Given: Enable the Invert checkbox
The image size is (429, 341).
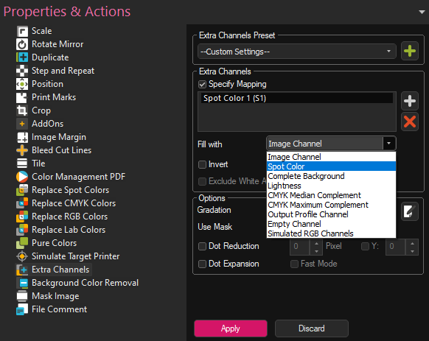Looking at the screenshot, I should click(x=202, y=165).
